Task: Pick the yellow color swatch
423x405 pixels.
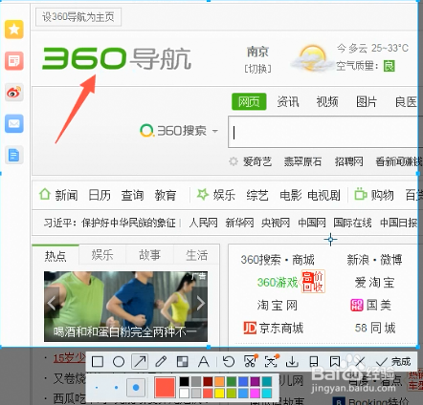Action: pyautogui.click(x=219, y=394)
